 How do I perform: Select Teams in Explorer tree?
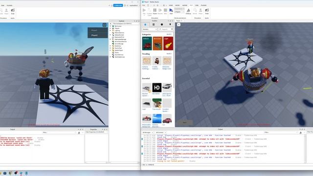coord(116,52)
